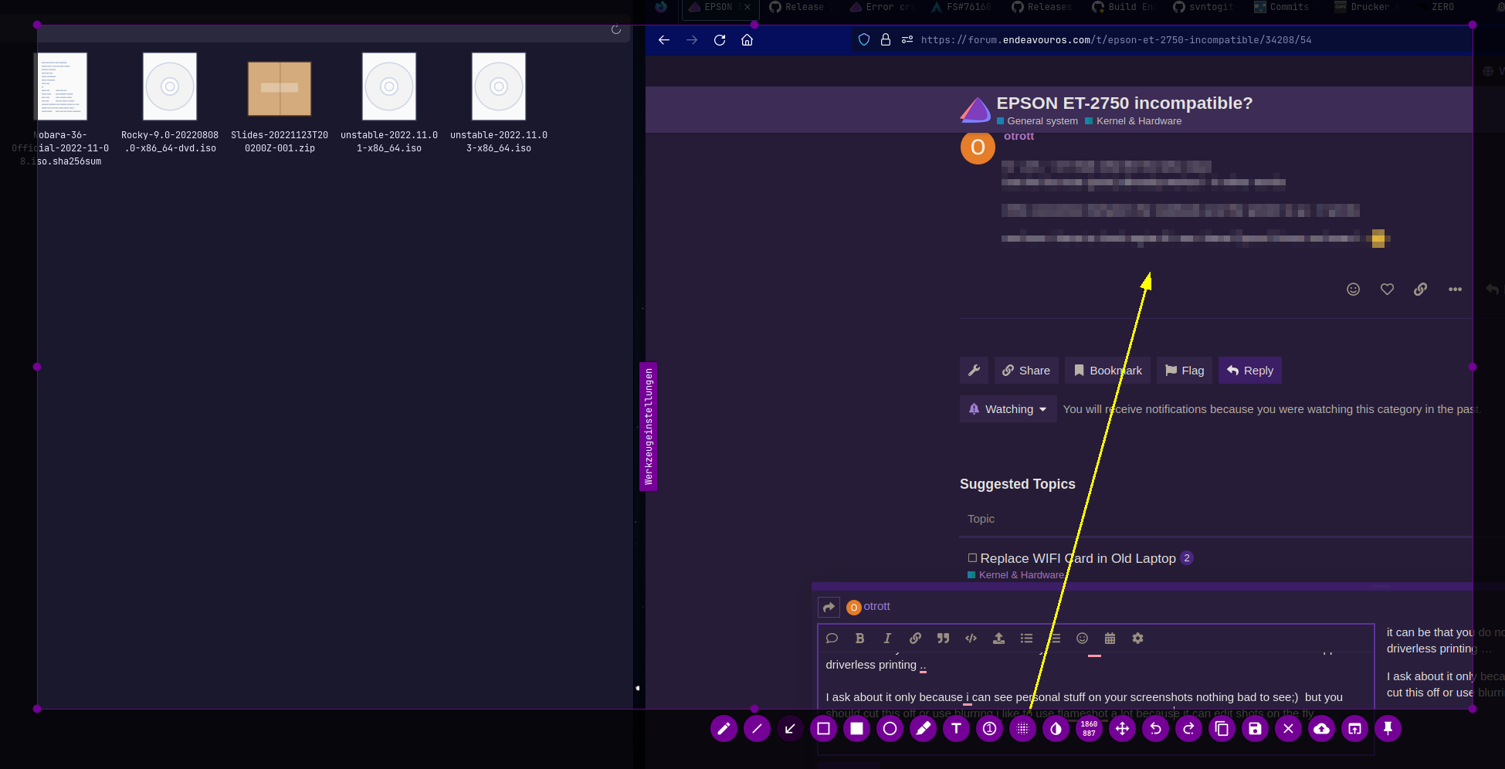Open screenshot in another application

pos(1354,728)
